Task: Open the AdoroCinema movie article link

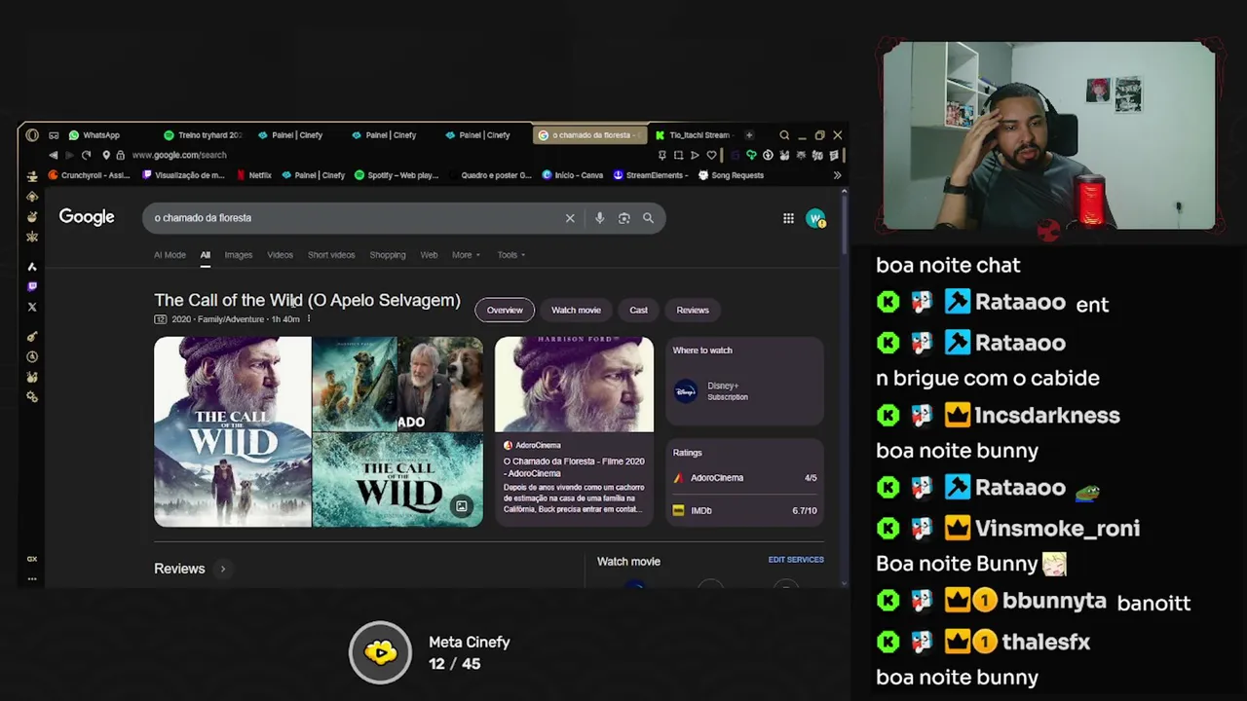Action: pos(573,466)
